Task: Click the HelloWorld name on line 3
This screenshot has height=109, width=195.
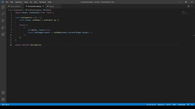Action: 27,18
